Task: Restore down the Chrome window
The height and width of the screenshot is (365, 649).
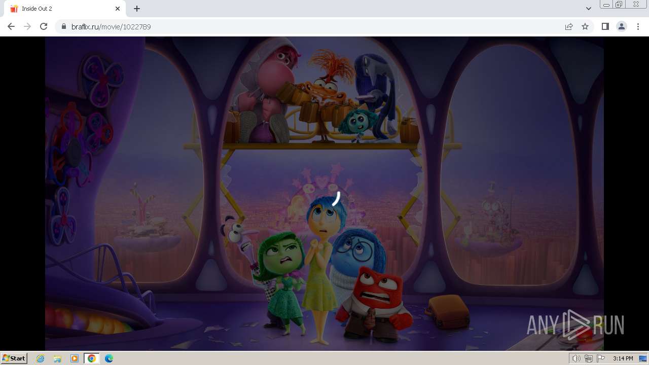Action: tap(619, 5)
